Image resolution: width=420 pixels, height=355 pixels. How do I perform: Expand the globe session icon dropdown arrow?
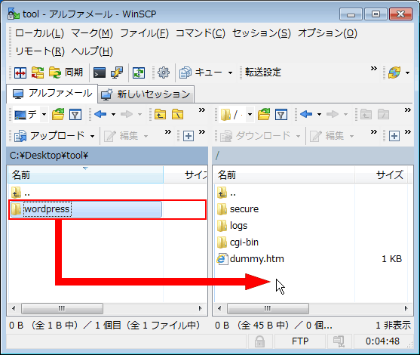(x=407, y=73)
